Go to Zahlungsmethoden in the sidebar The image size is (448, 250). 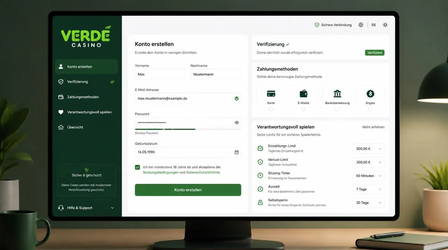tap(86, 97)
